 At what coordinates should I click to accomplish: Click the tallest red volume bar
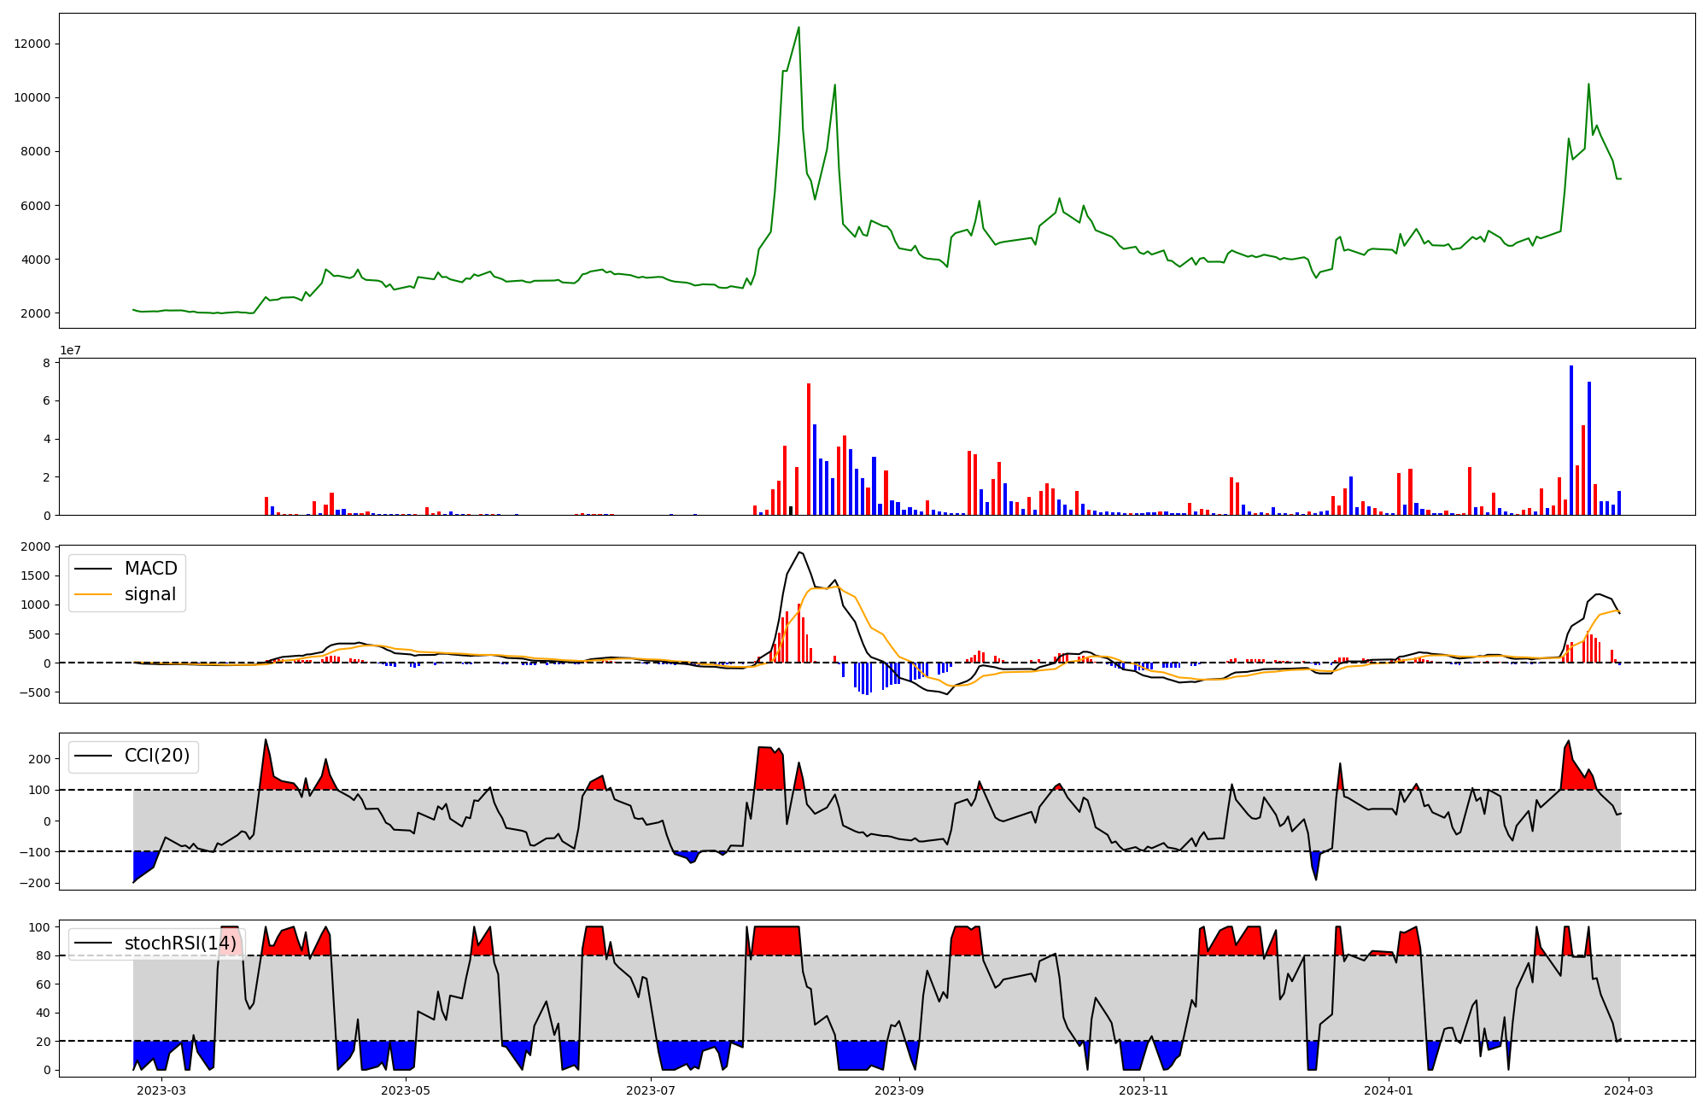click(809, 449)
